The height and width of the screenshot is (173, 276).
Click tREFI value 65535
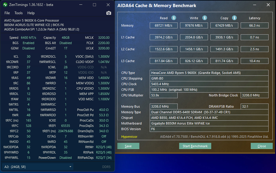pos(65,126)
